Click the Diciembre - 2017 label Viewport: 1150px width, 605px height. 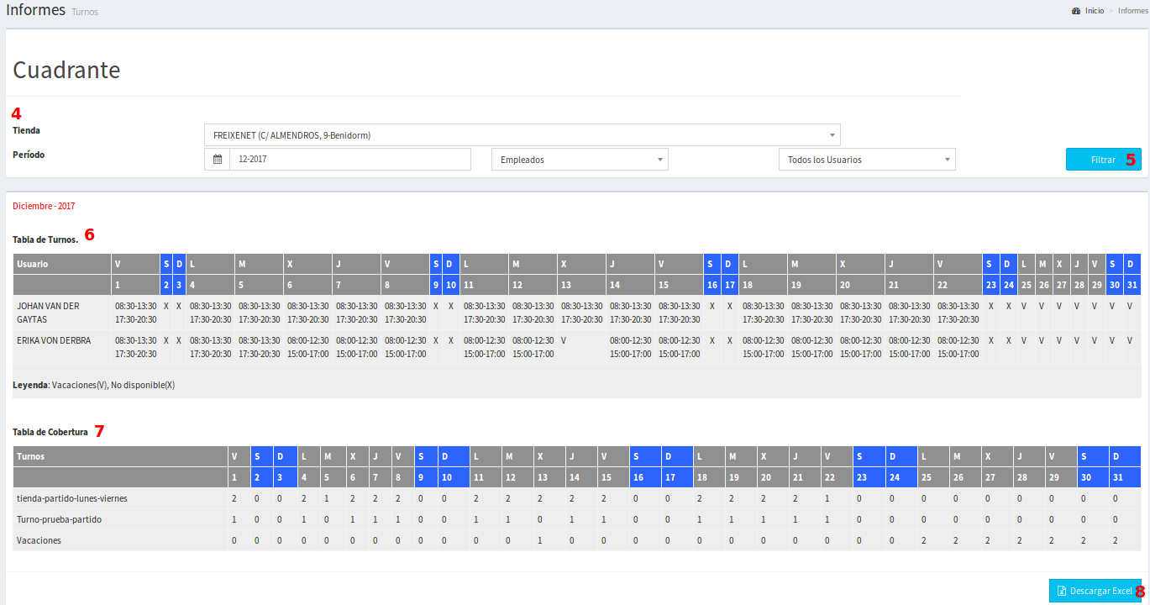tap(44, 206)
